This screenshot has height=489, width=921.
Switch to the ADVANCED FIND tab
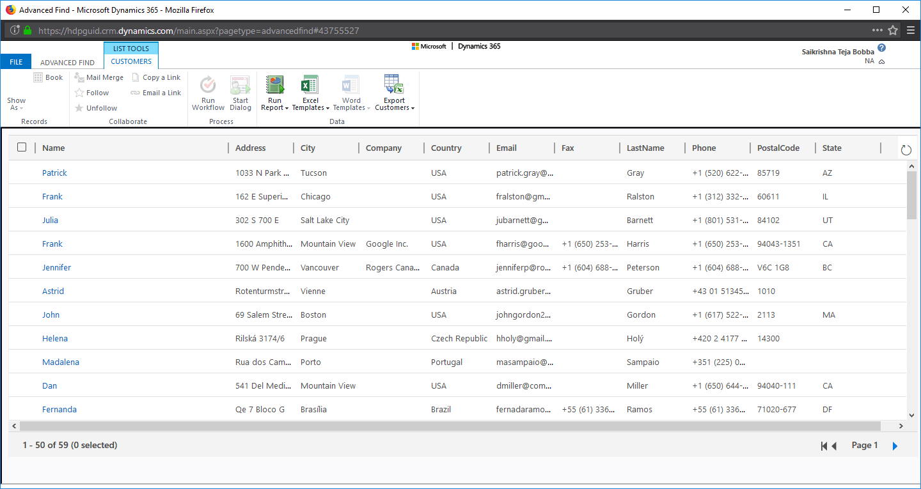(67, 62)
